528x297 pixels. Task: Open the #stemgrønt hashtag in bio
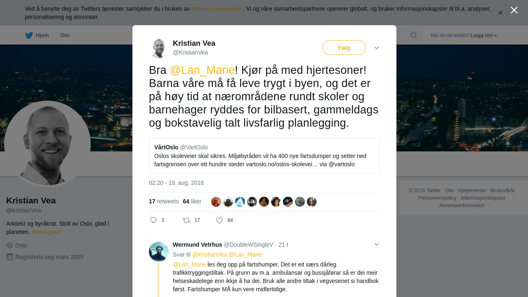pos(46,232)
